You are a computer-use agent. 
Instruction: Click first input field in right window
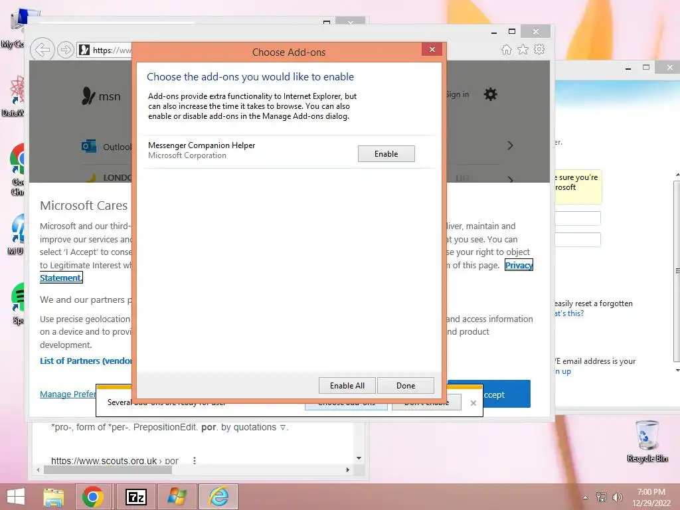click(578, 218)
